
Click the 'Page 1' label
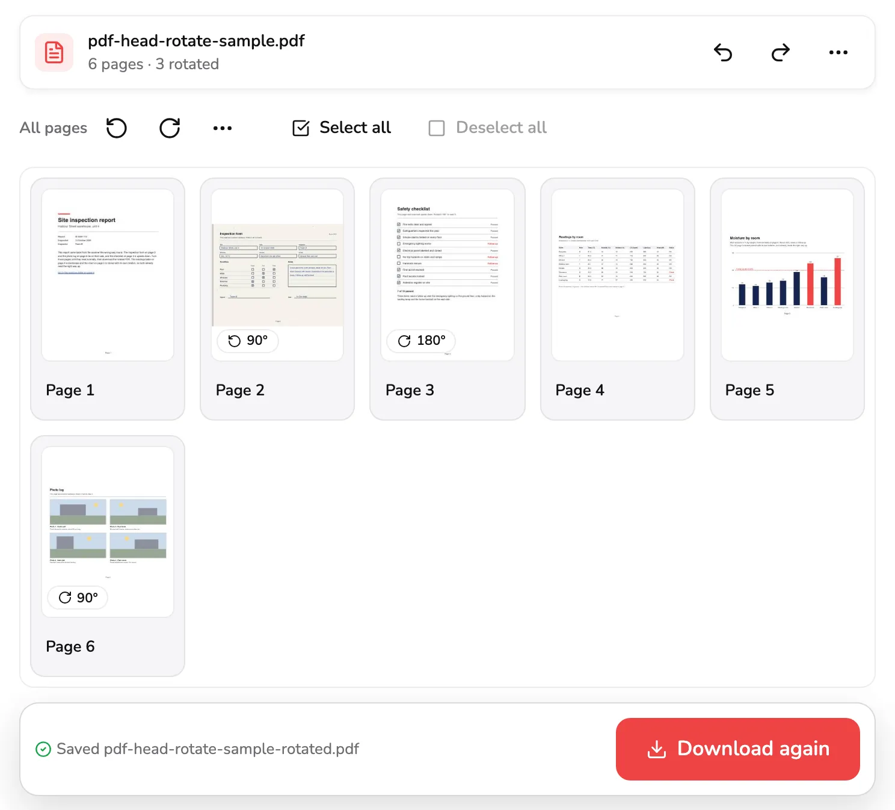(x=70, y=391)
